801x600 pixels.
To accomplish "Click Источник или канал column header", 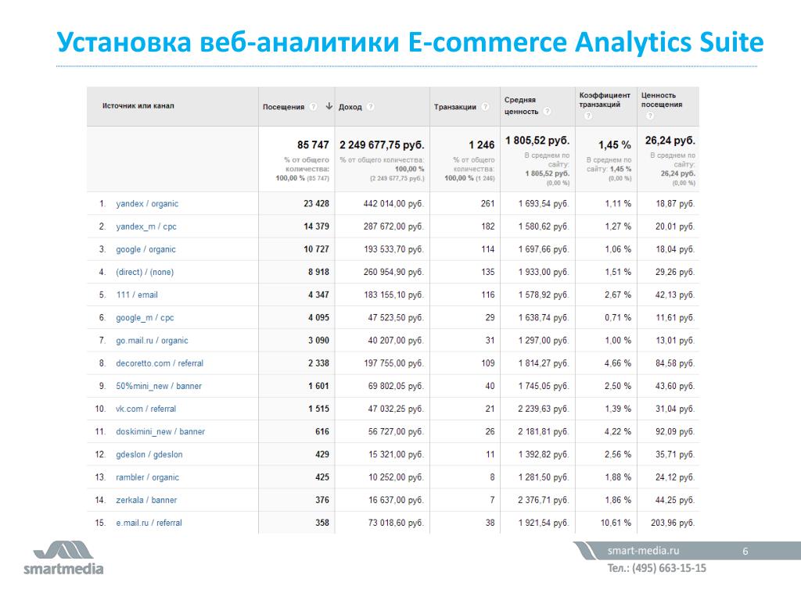I will tap(138, 105).
